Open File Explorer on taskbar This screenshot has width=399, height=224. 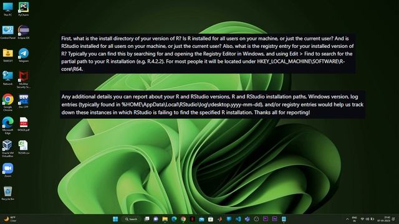pos(165,219)
